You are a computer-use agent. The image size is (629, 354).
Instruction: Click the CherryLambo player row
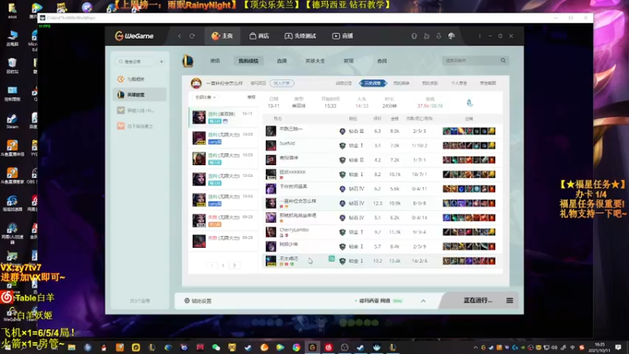(382, 232)
